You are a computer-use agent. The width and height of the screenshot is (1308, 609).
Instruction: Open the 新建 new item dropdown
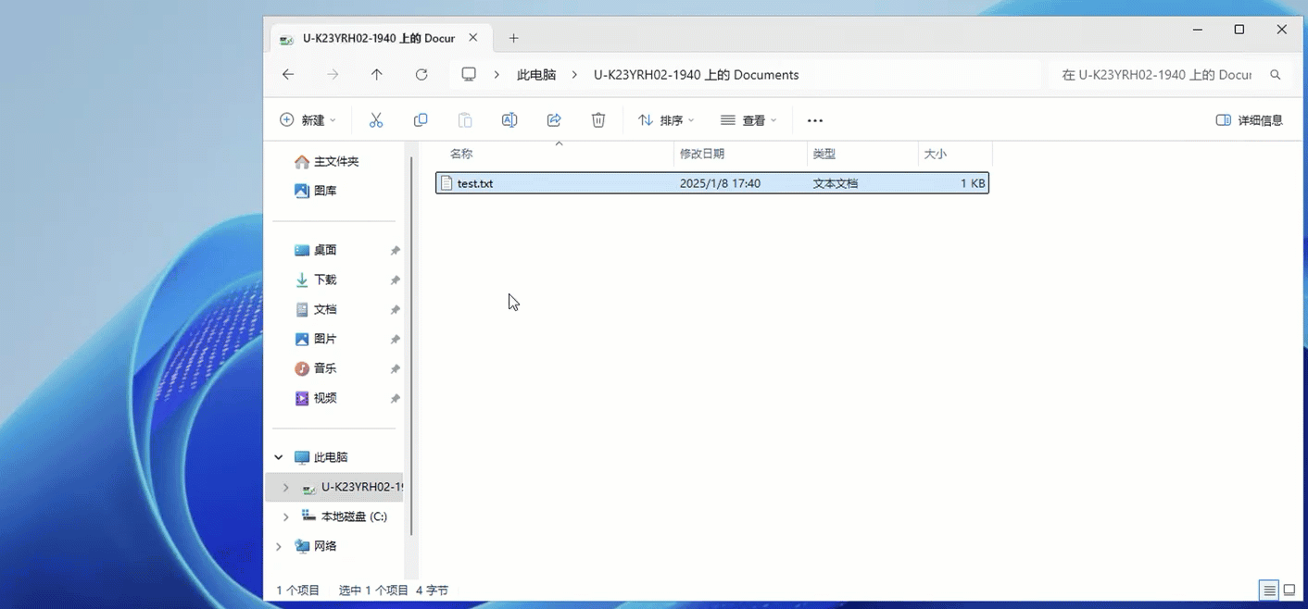coord(308,120)
